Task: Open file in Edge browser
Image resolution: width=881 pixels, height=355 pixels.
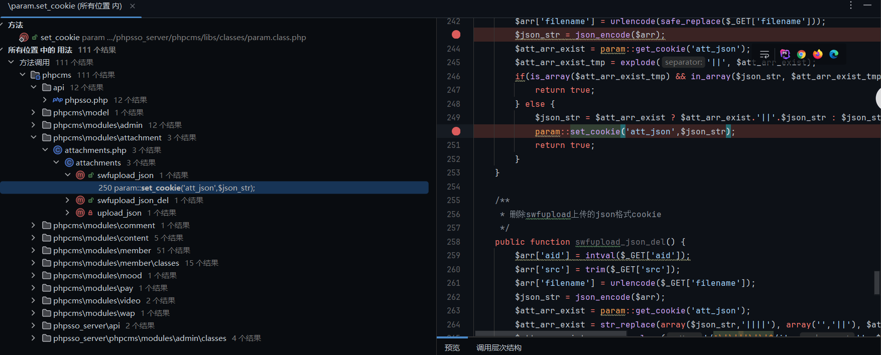Action: coord(834,54)
